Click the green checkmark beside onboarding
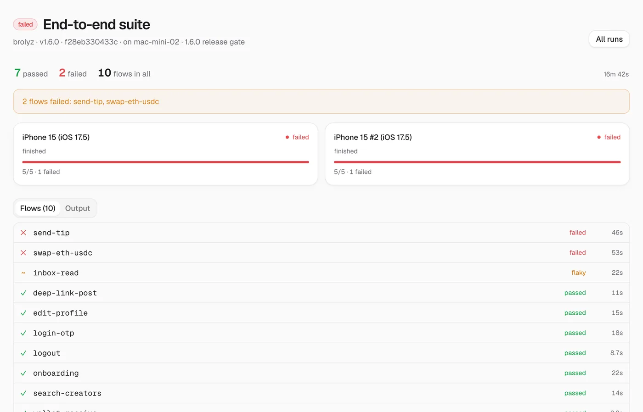Viewport: 643px width, 412px height. [x=23, y=373]
